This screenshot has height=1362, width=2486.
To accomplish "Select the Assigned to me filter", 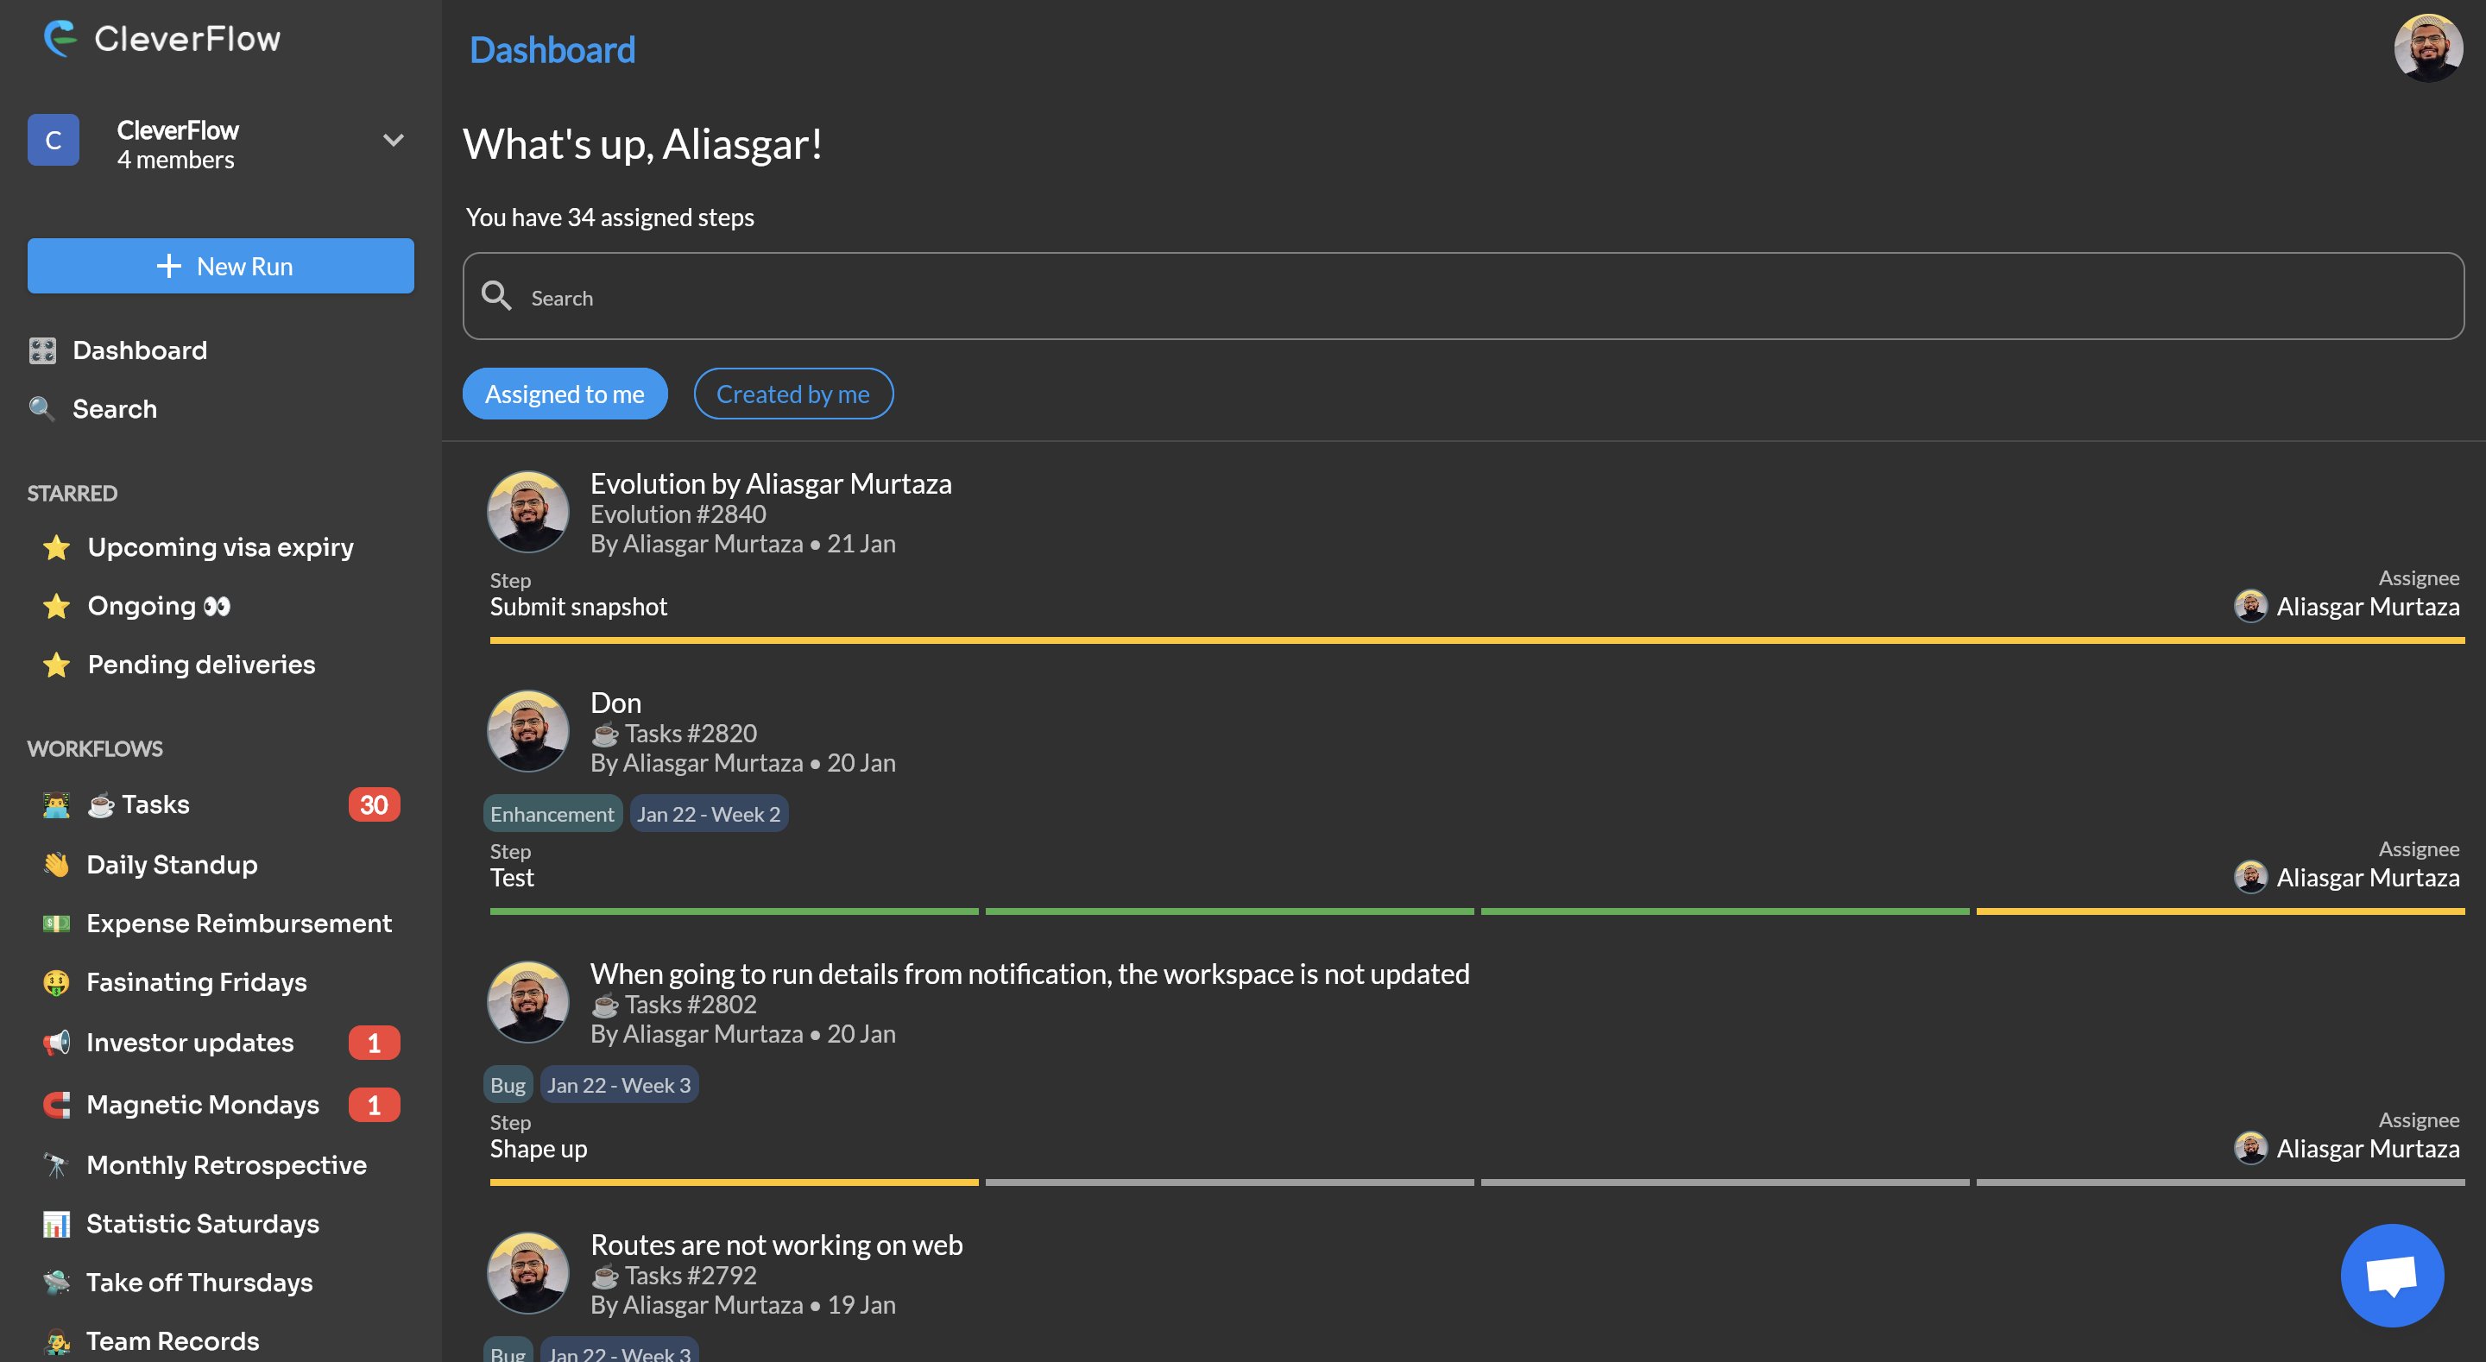I will (565, 394).
